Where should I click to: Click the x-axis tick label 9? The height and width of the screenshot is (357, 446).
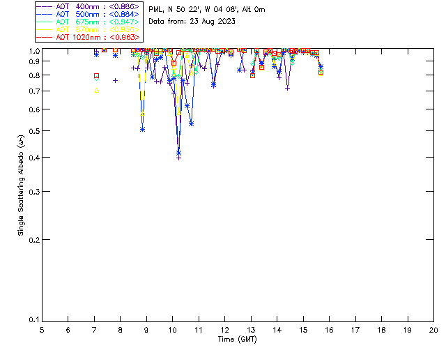click(x=146, y=330)
